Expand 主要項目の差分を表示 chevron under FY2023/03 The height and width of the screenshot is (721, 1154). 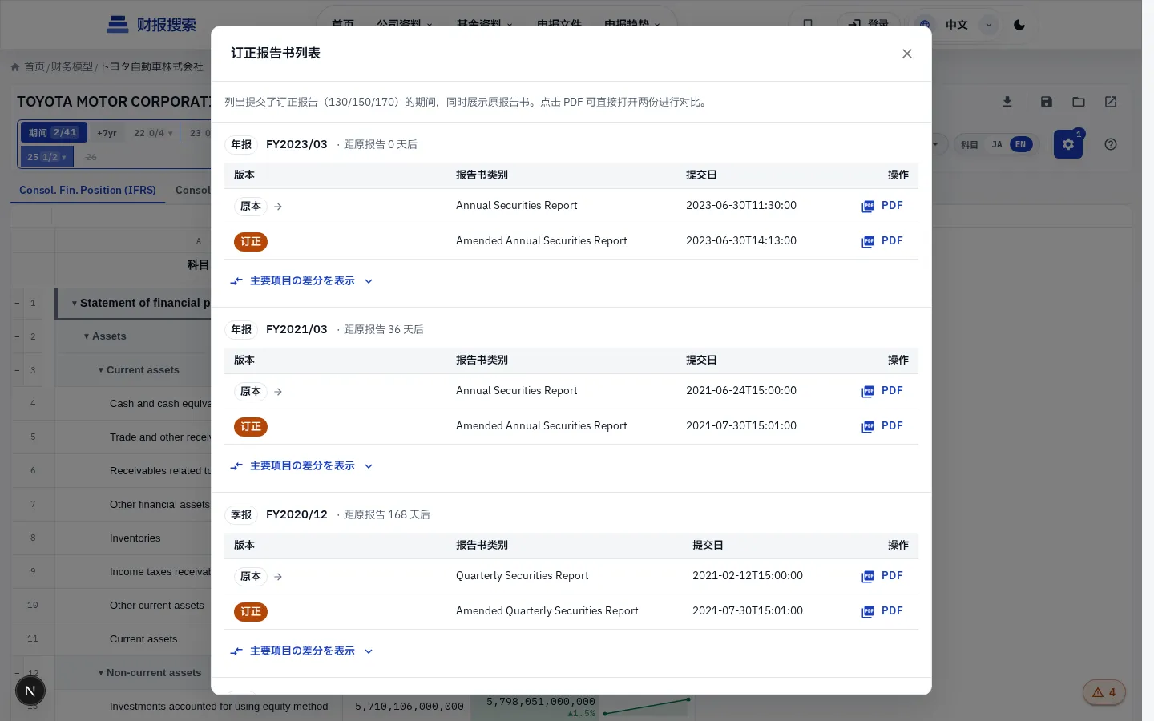[x=369, y=281]
